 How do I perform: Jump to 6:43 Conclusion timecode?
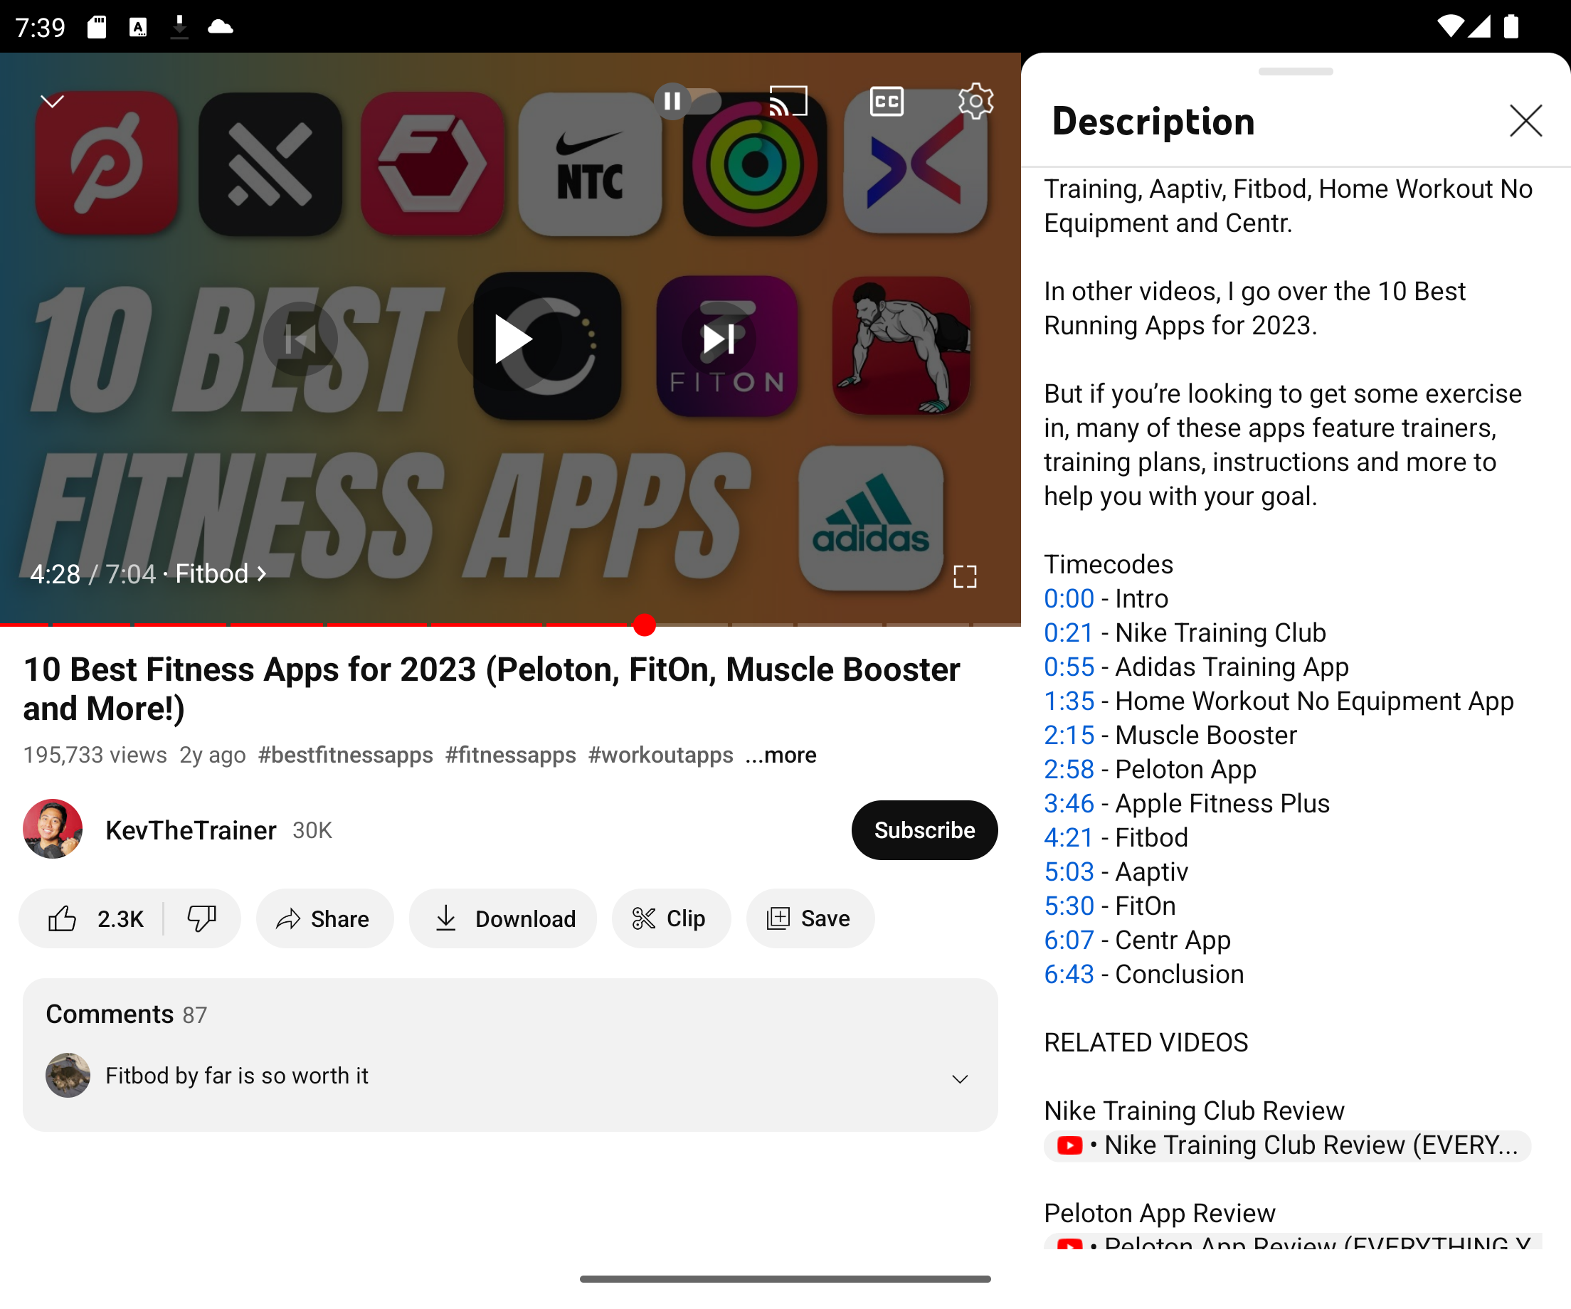coord(1069,974)
